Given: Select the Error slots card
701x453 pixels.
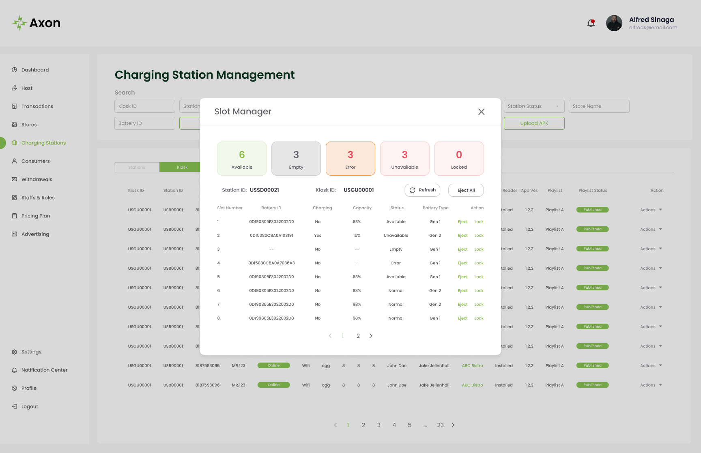Looking at the screenshot, I should [350, 159].
